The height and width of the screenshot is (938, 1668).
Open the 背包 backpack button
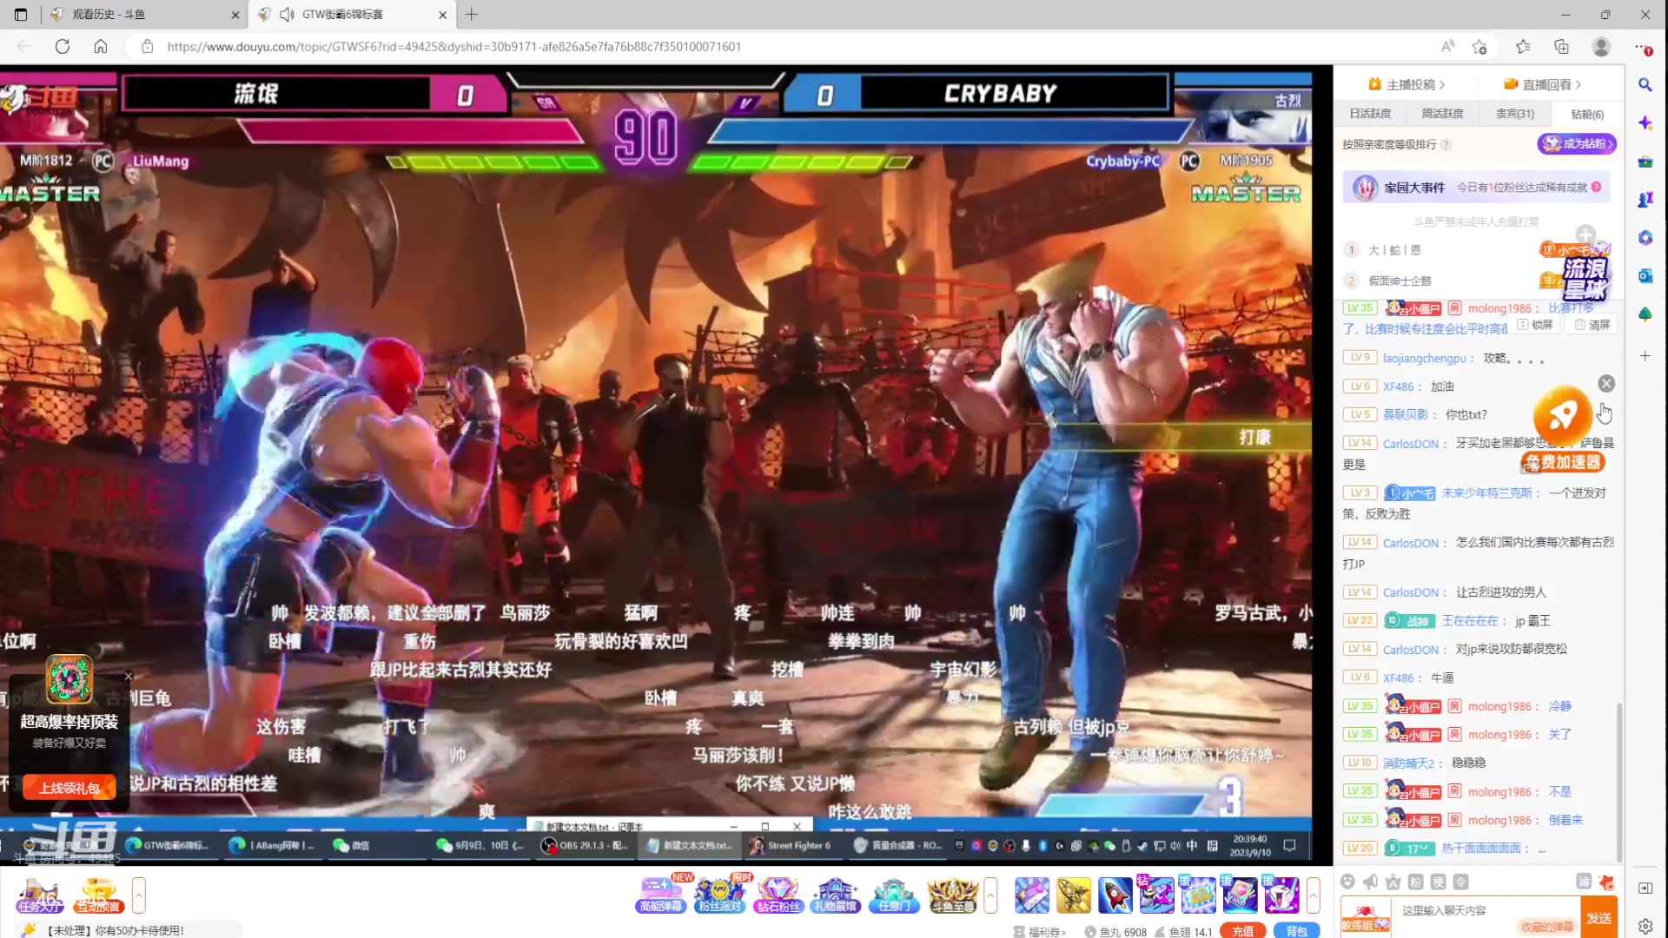[1297, 931]
